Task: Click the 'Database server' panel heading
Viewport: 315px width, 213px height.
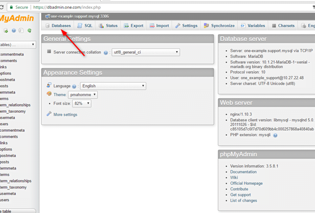Action: pyautogui.click(x=243, y=39)
